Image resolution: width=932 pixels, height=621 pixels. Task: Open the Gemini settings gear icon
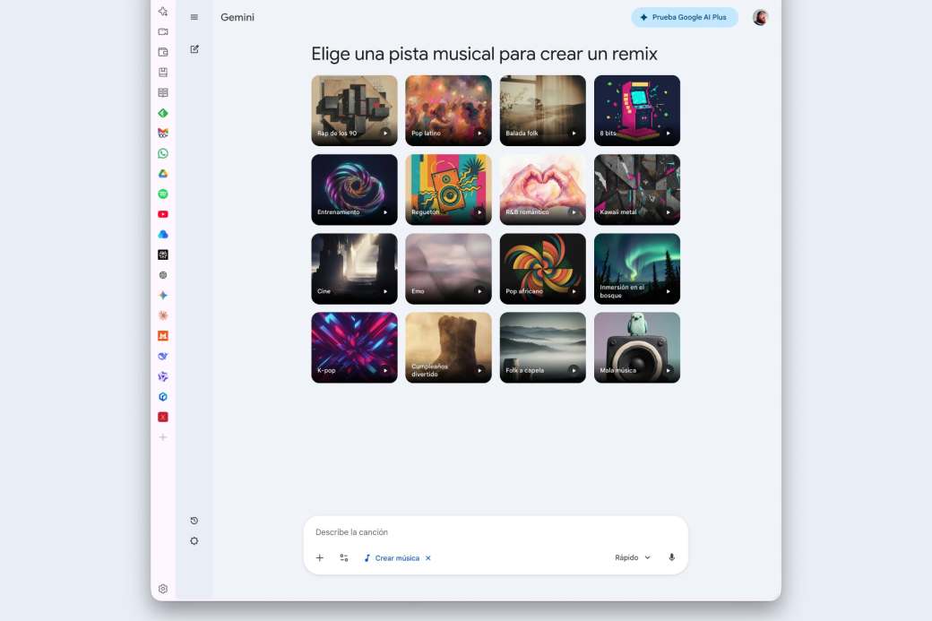194,540
